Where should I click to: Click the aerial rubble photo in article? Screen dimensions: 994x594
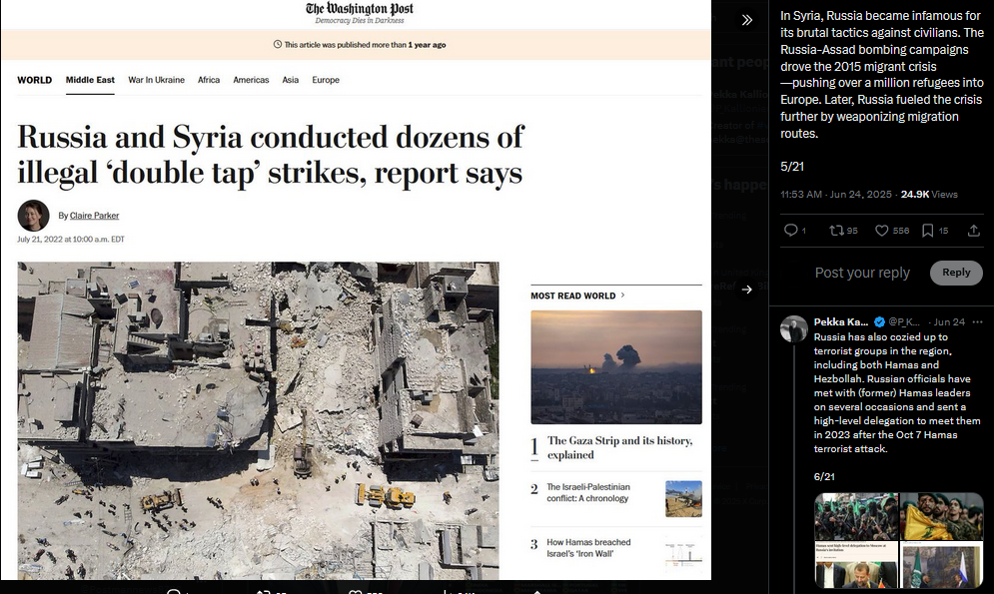click(x=258, y=420)
